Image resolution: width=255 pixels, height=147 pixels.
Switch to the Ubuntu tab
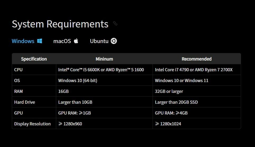pyautogui.click(x=103, y=41)
